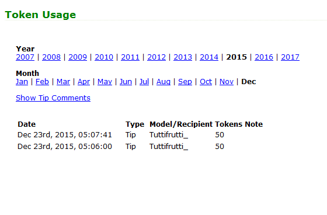This screenshot has height=215, width=327.
Task: Click the Note column header
Action: 254,124
